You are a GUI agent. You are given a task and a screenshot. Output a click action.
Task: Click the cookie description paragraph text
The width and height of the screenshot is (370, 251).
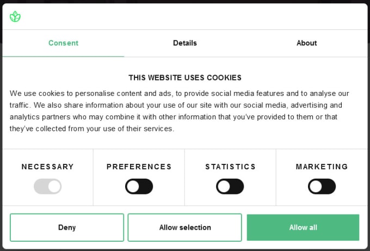(180, 111)
